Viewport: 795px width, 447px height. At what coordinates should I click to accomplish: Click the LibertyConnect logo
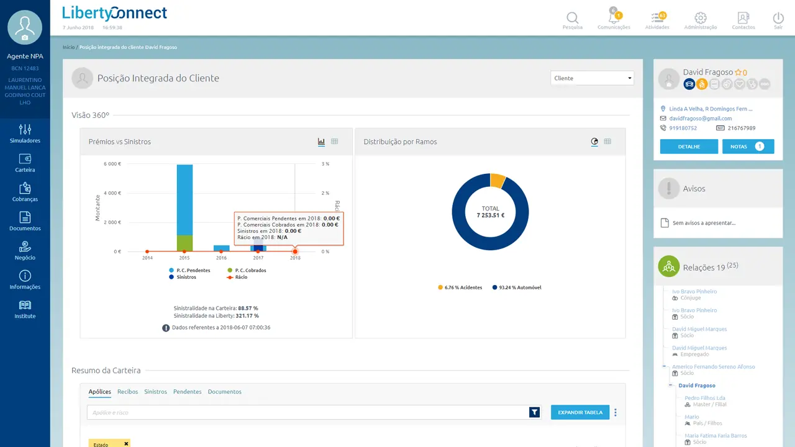coord(115,13)
